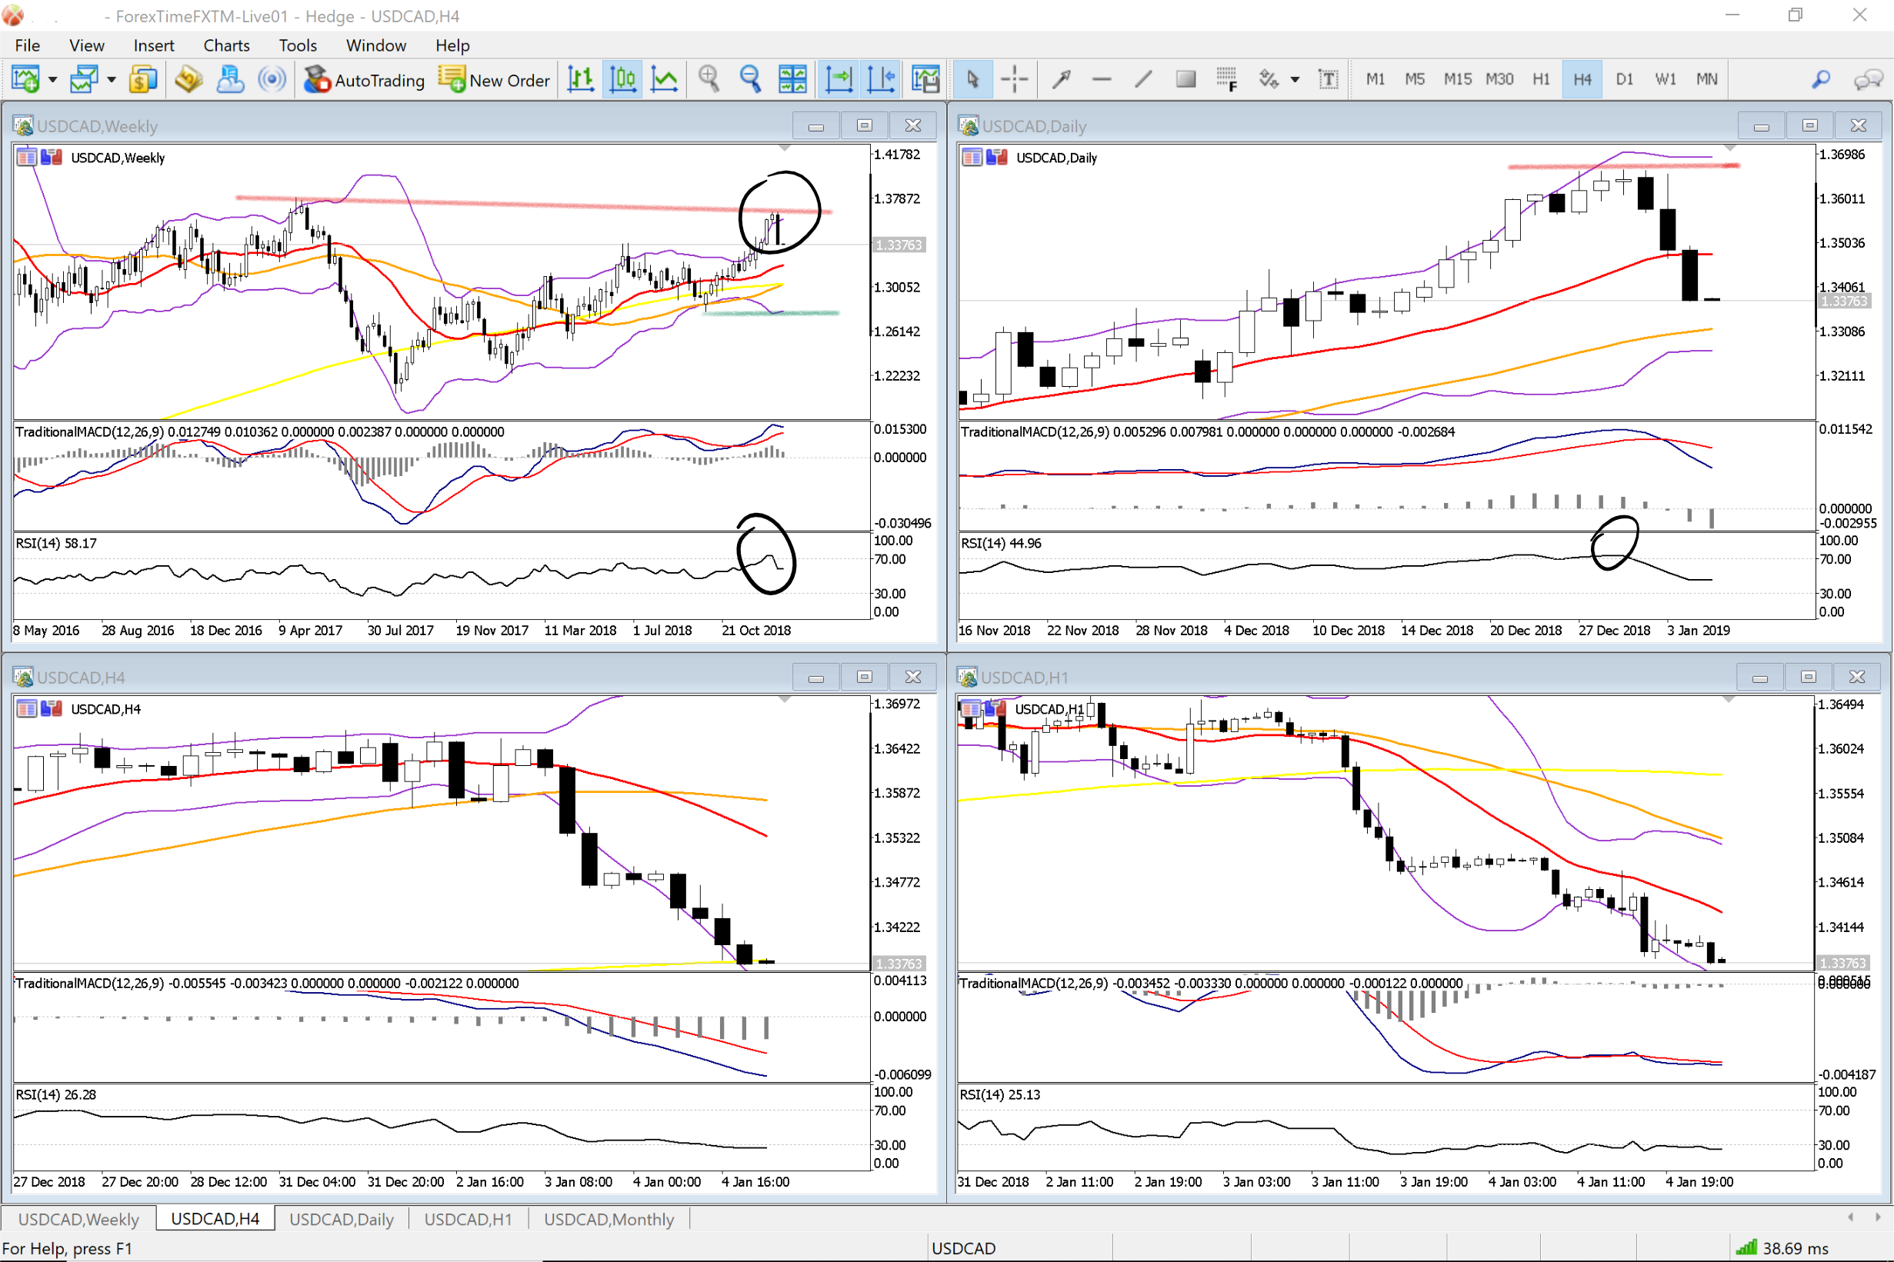This screenshot has width=1894, height=1262.
Task: Click the Tile Windows icon
Action: point(792,79)
